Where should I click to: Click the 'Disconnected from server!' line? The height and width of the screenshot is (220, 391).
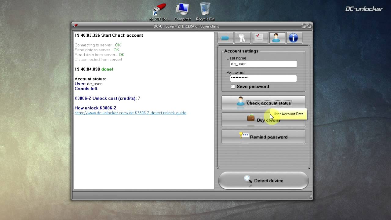[98, 60]
